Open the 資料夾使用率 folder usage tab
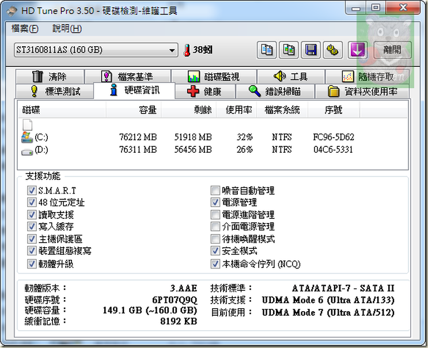This screenshot has height=348, width=428. click(x=362, y=91)
